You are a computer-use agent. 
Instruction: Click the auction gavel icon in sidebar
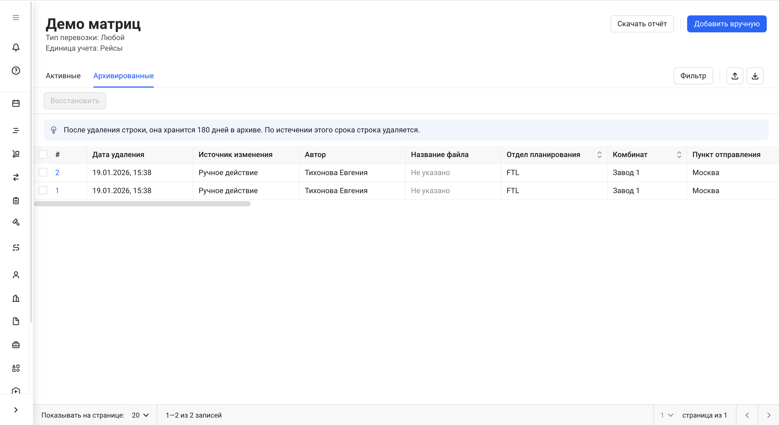[16, 222]
